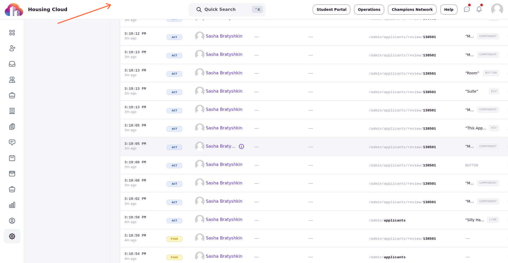Open the clipboard documents icon in sidebar
Viewport: 508px width, 263px height.
(12, 126)
